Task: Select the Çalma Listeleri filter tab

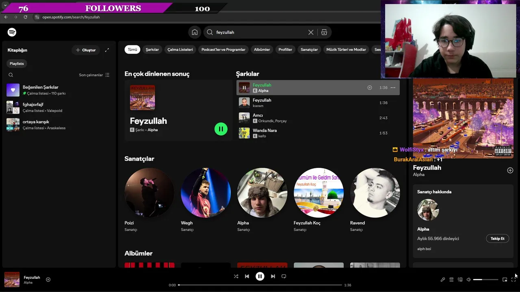Action: (180, 49)
